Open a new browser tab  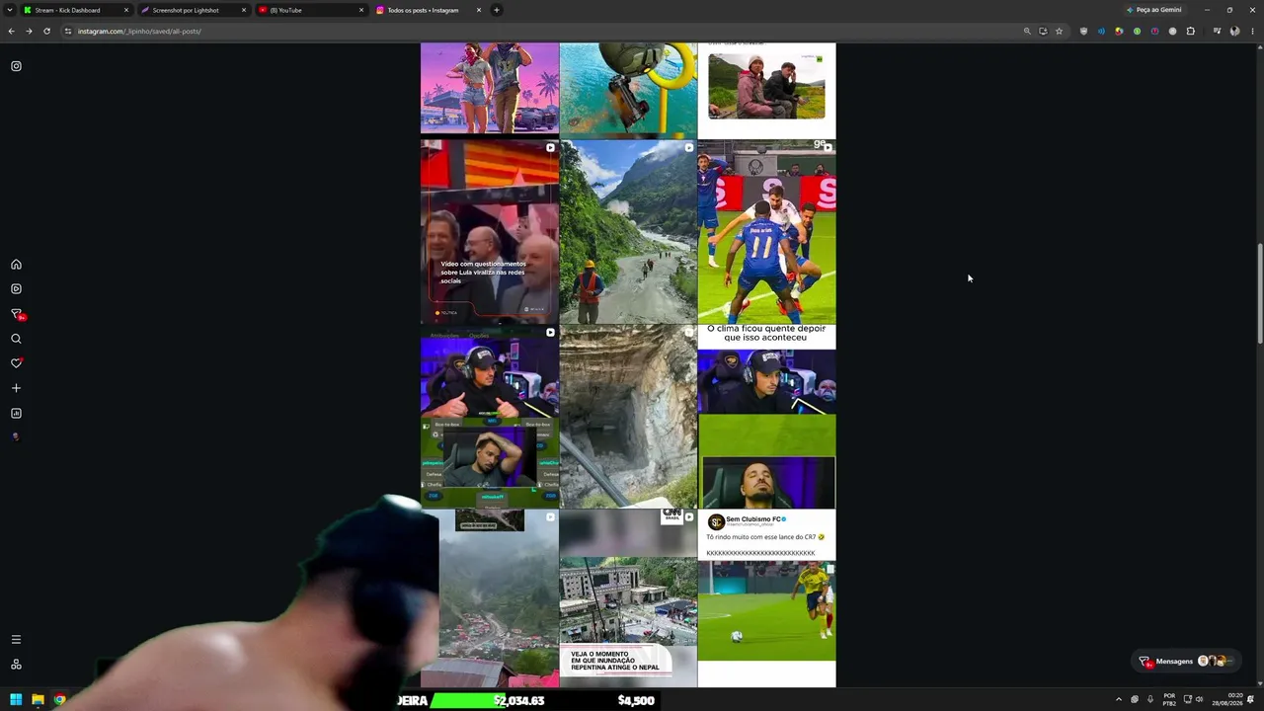click(x=497, y=10)
